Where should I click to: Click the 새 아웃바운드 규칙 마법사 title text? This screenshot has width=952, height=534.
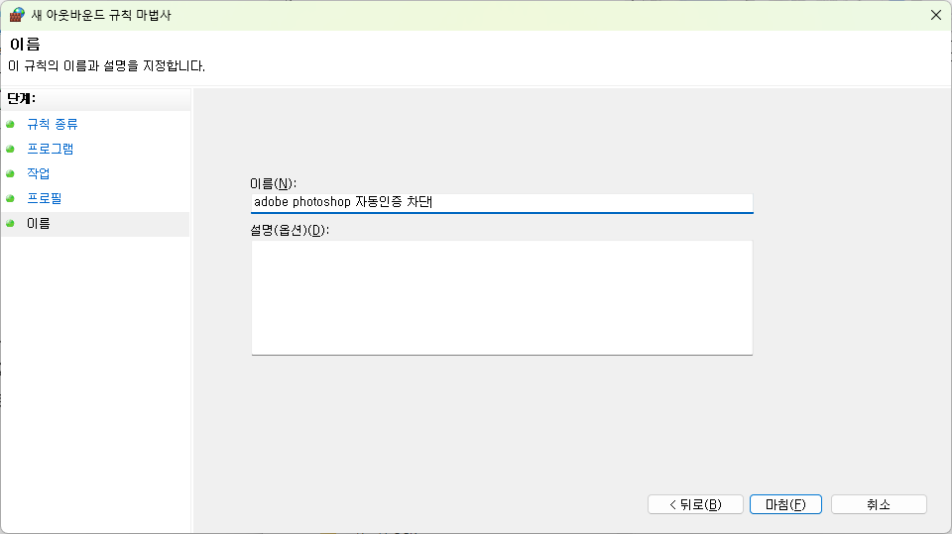(x=101, y=15)
